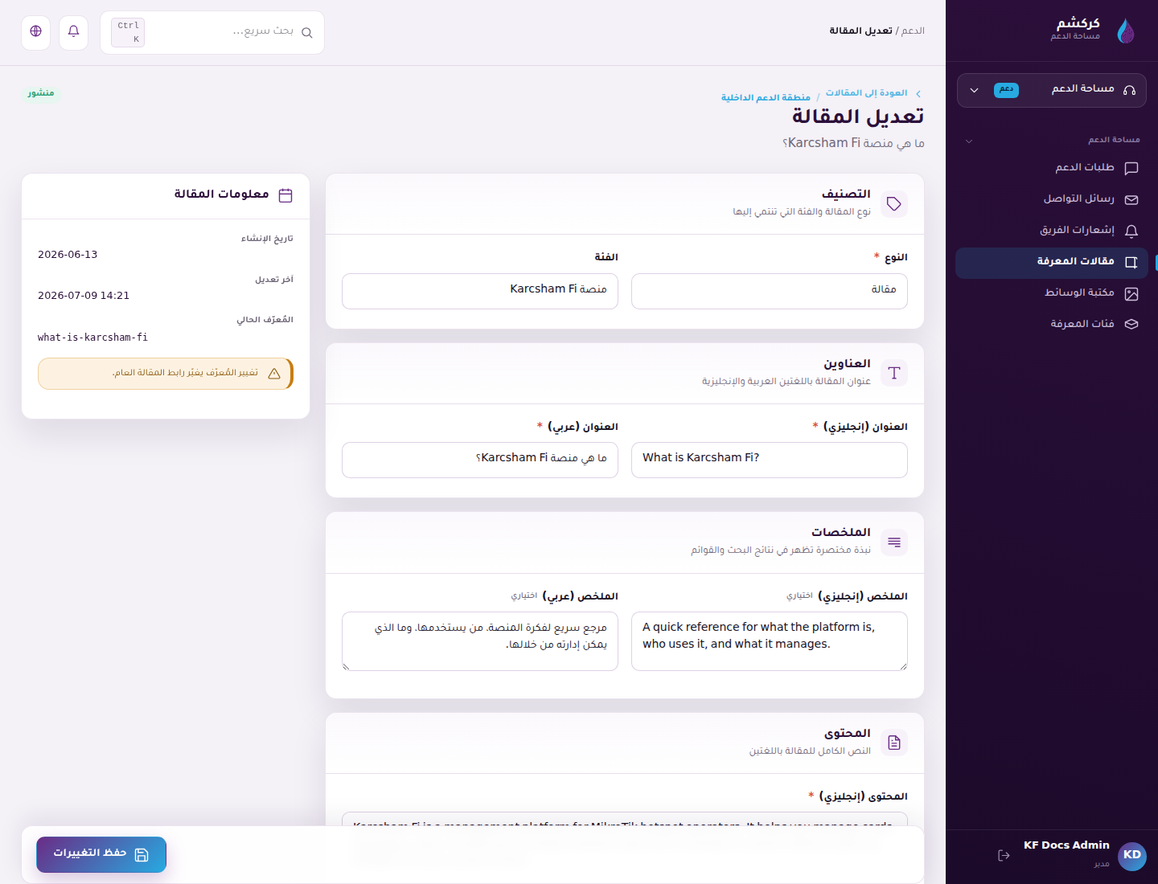Click the منشور status badge

pos(41,93)
